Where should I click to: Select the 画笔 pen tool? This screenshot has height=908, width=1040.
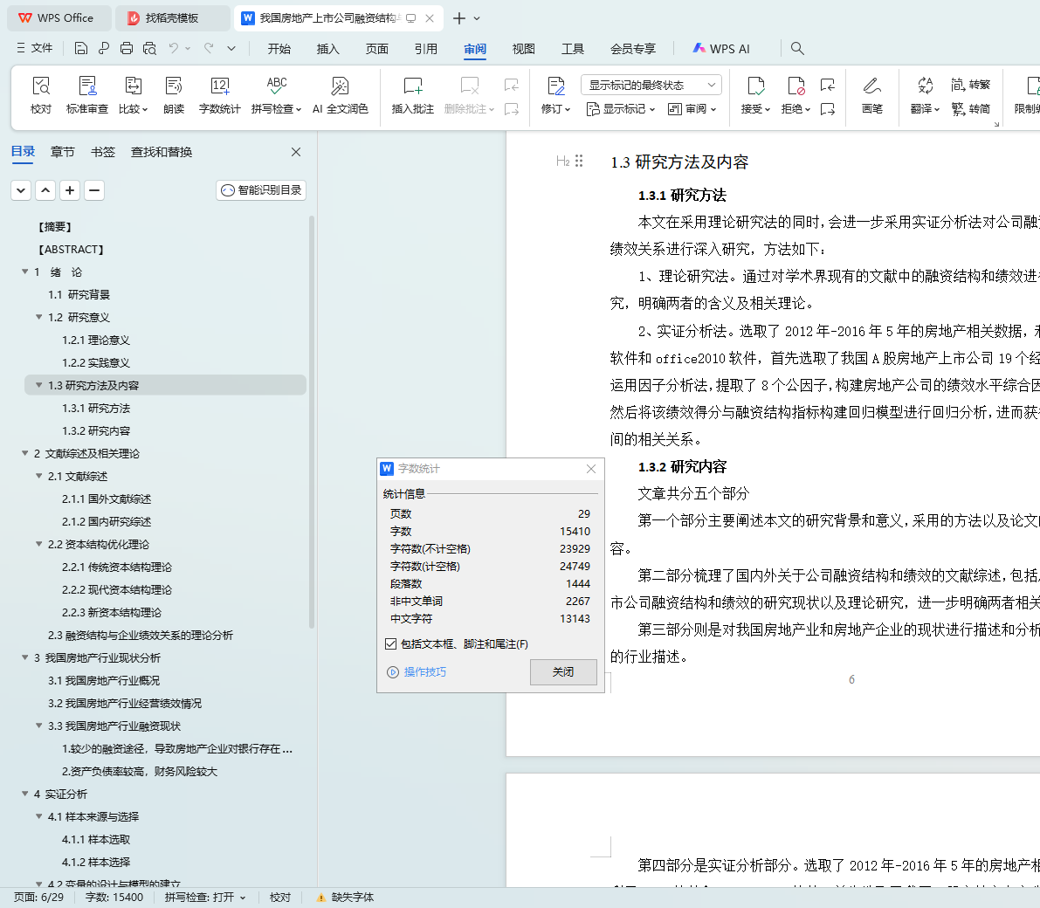pos(872,95)
